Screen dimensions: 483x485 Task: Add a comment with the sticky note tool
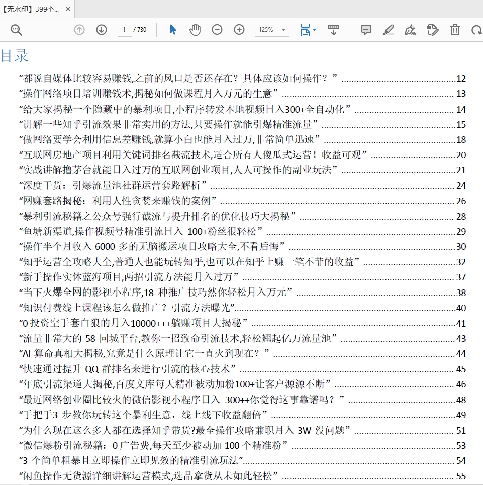click(x=366, y=30)
